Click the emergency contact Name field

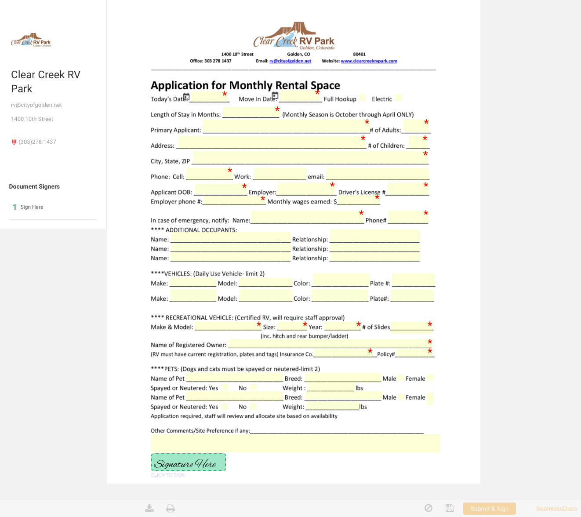(307, 217)
